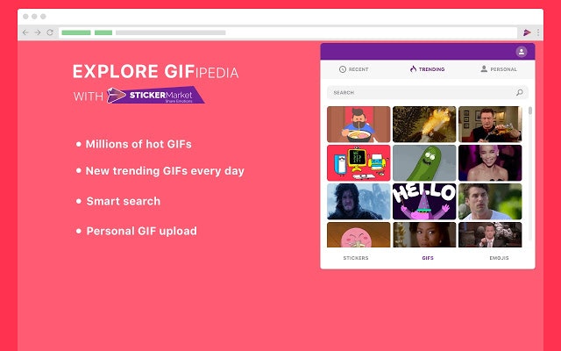The width and height of the screenshot is (561, 351).
Task: Open the user profile avatar icon
Action: coord(522,52)
